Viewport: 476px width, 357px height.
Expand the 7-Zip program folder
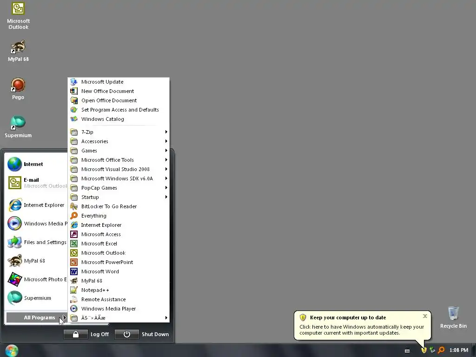[119, 132]
